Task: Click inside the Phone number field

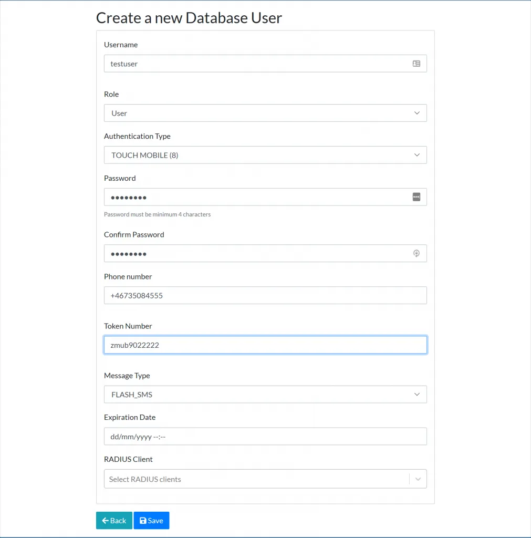Action: (x=265, y=295)
